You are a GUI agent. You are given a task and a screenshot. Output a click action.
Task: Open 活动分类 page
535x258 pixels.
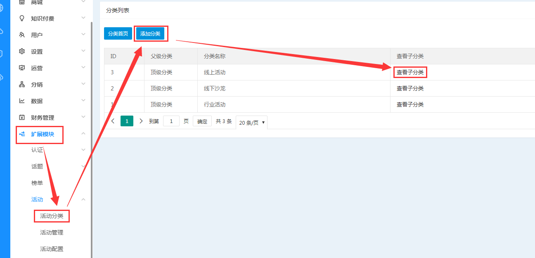pos(52,216)
